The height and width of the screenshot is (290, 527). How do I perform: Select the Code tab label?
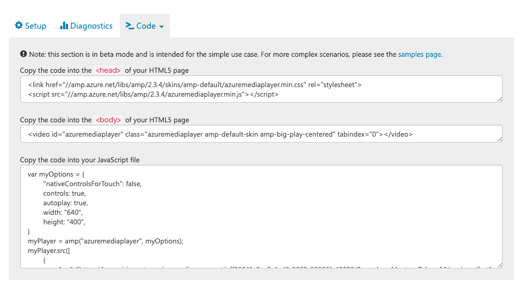tap(145, 26)
